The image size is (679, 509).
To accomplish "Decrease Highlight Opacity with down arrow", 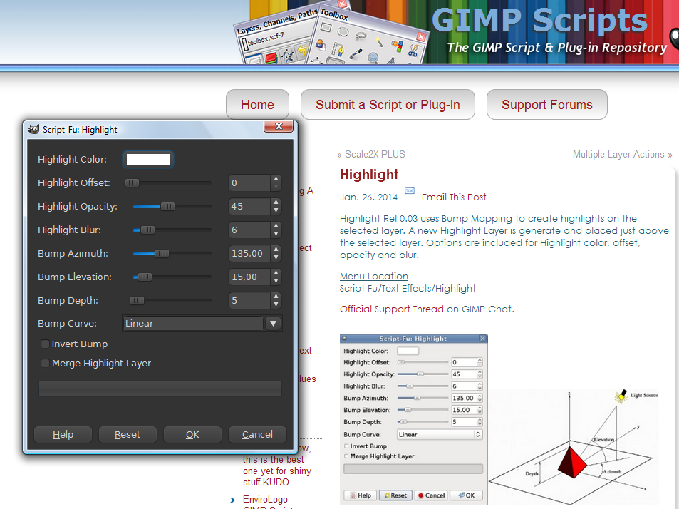I will click(276, 210).
